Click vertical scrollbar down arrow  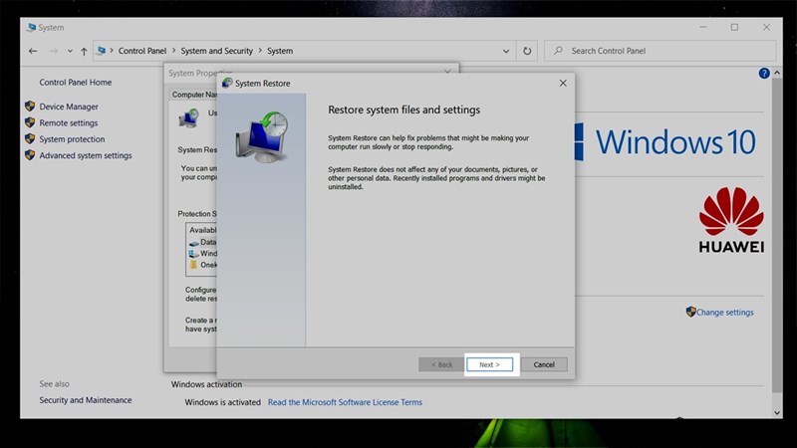pyautogui.click(x=777, y=413)
